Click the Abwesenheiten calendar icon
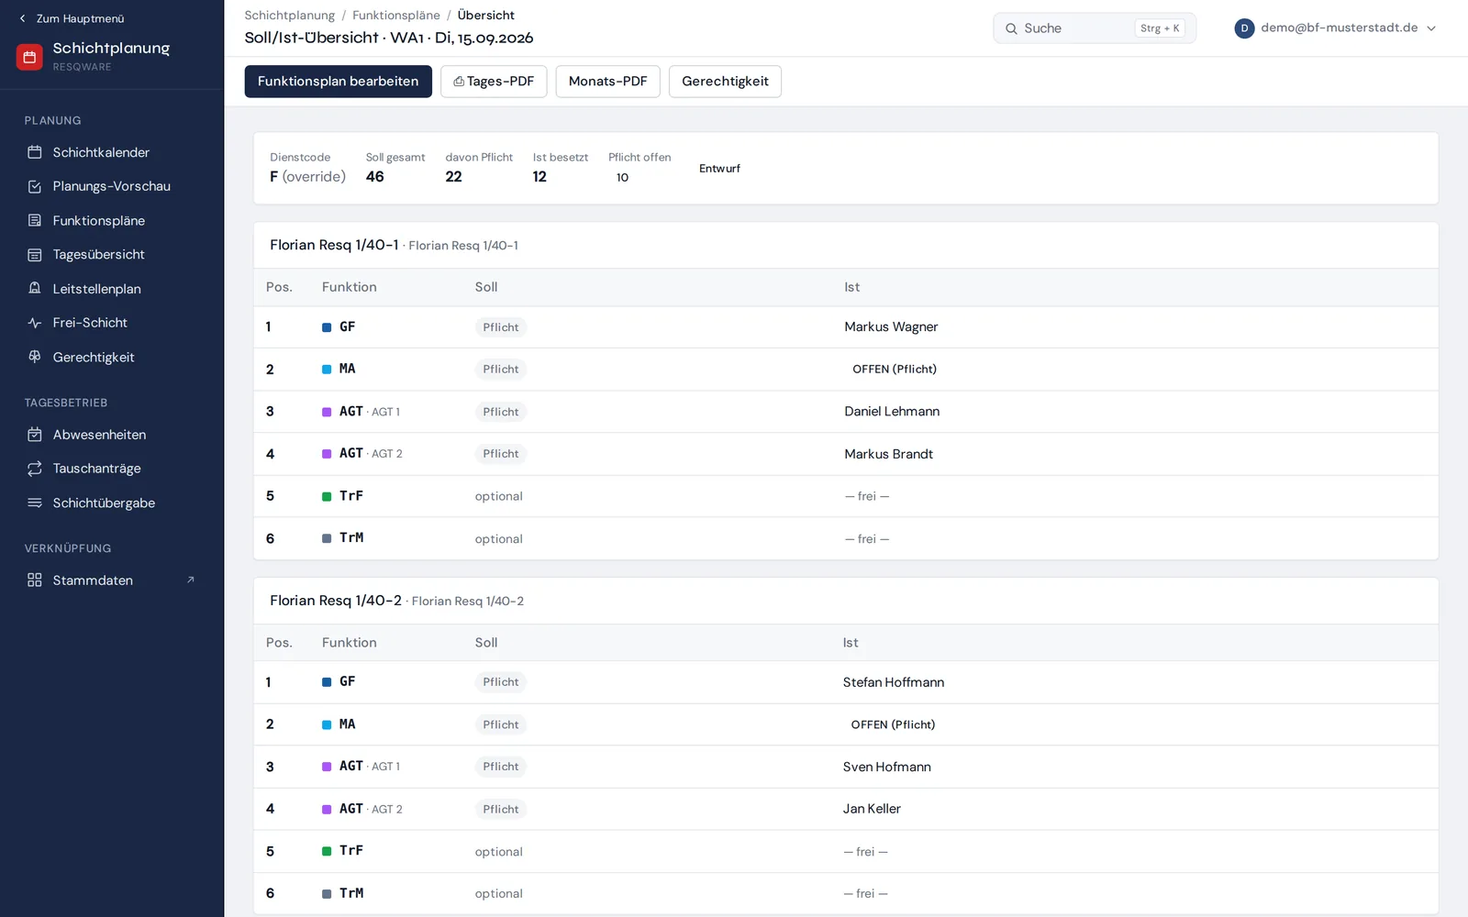This screenshot has height=917, width=1468. click(x=35, y=435)
